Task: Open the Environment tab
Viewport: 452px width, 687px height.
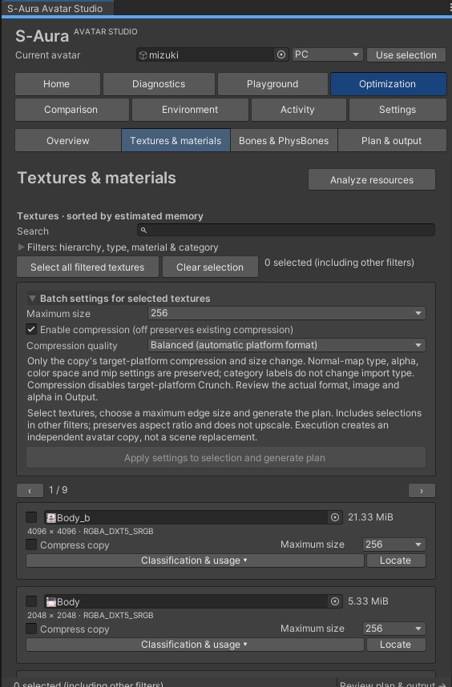Action: [x=190, y=110]
